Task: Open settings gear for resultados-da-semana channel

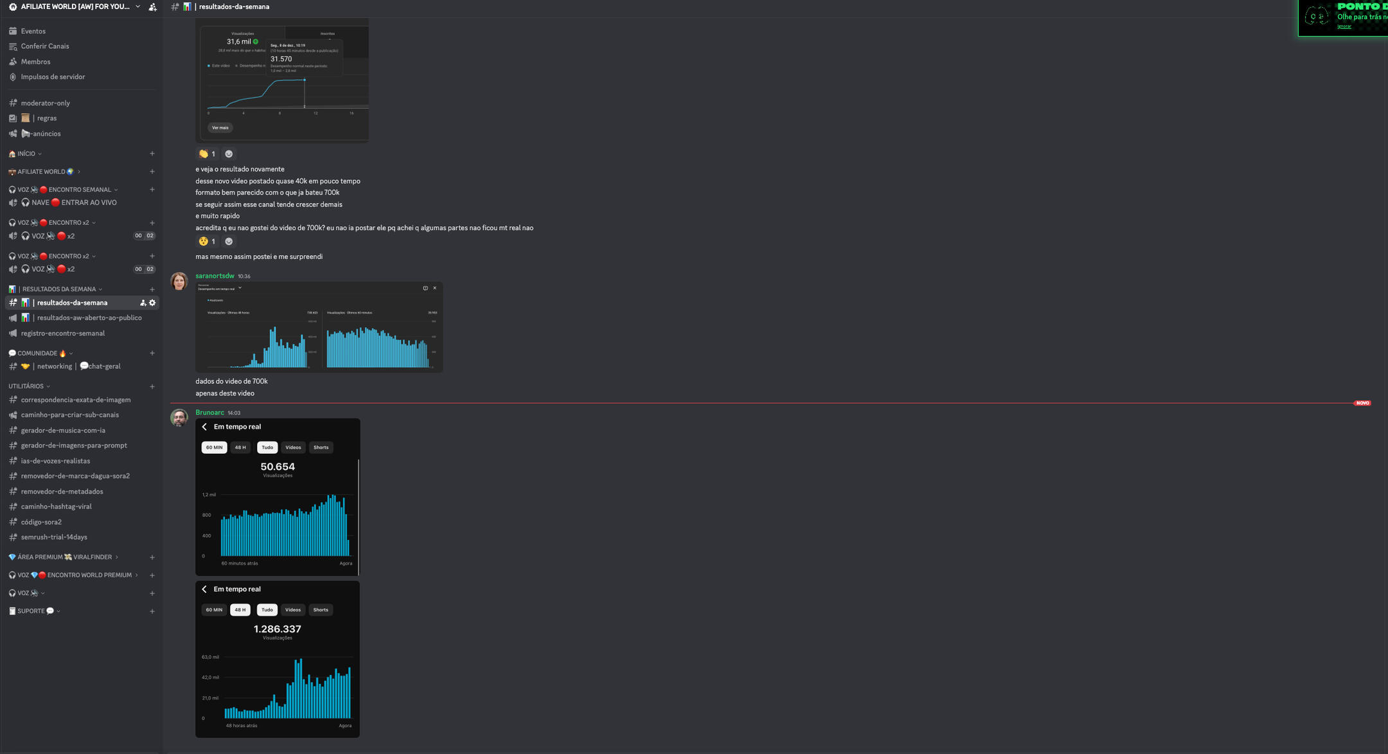Action: coord(152,303)
